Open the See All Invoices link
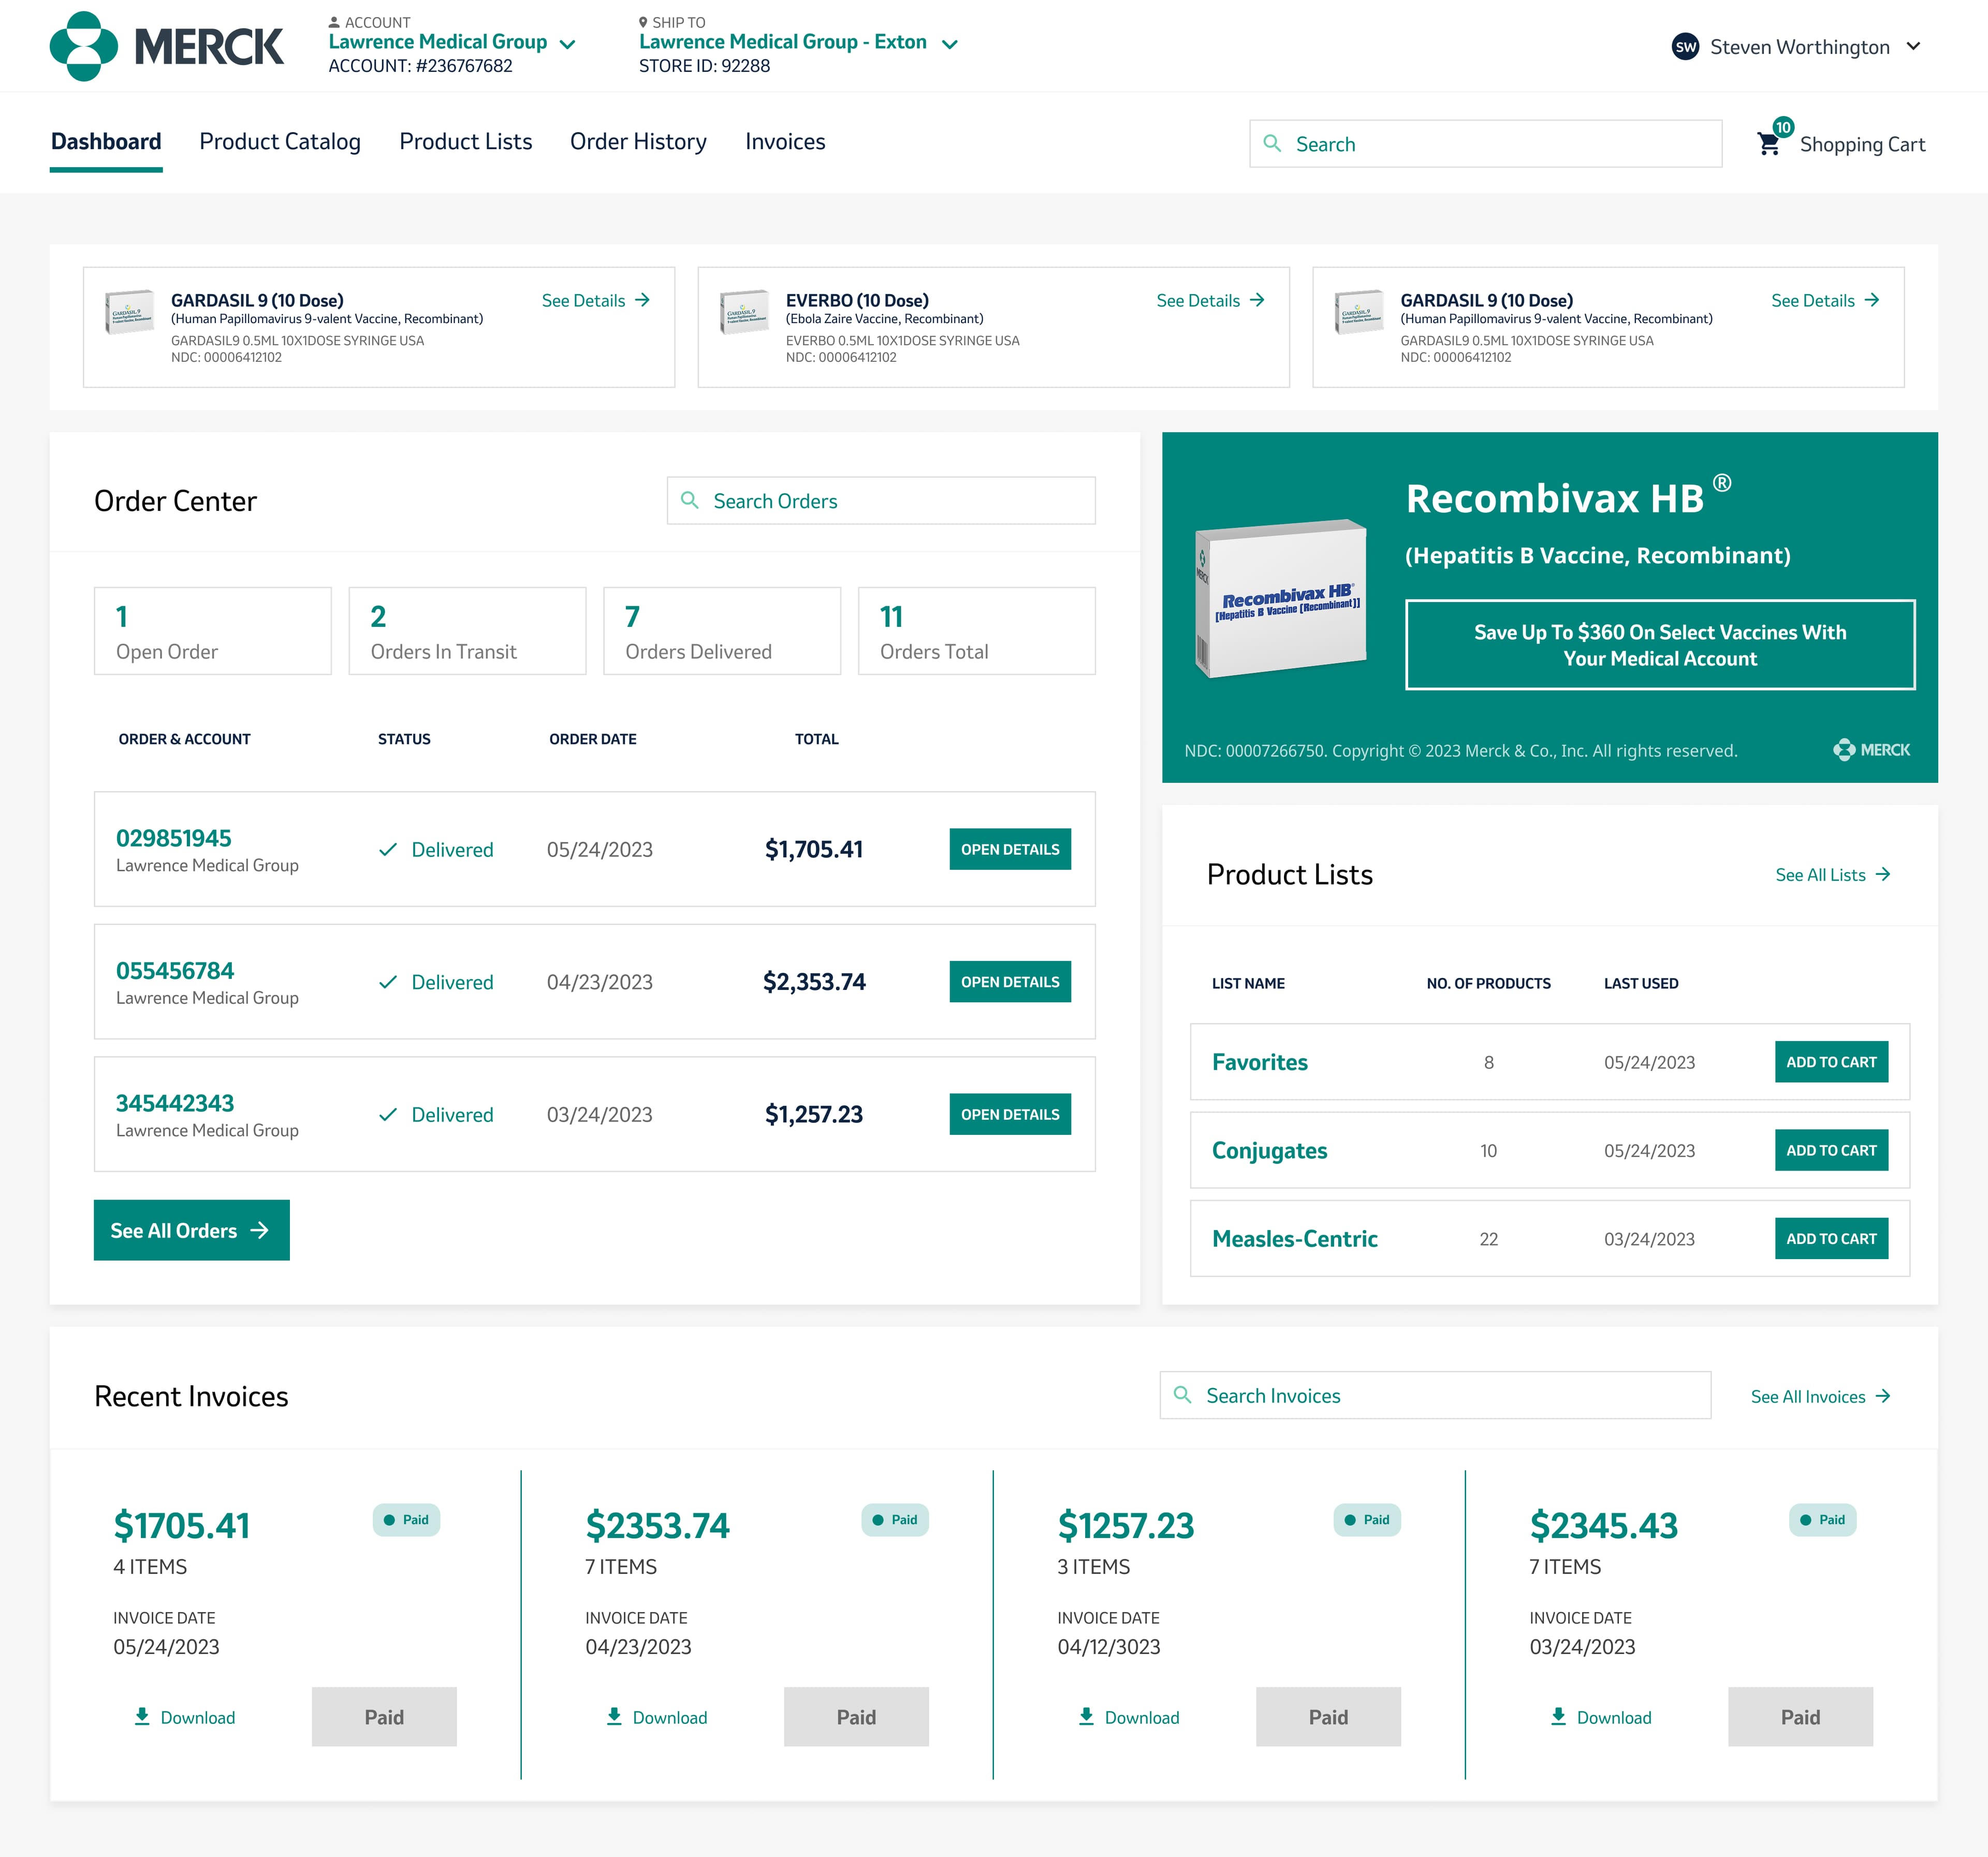This screenshot has width=1988, height=1857. point(1820,1396)
